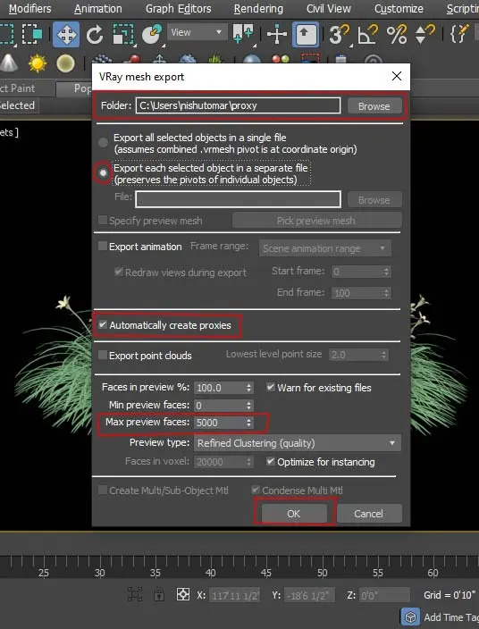Click the Use Pivot Point Center icon
Image resolution: width=479 pixels, height=629 pixels.
coord(243,34)
